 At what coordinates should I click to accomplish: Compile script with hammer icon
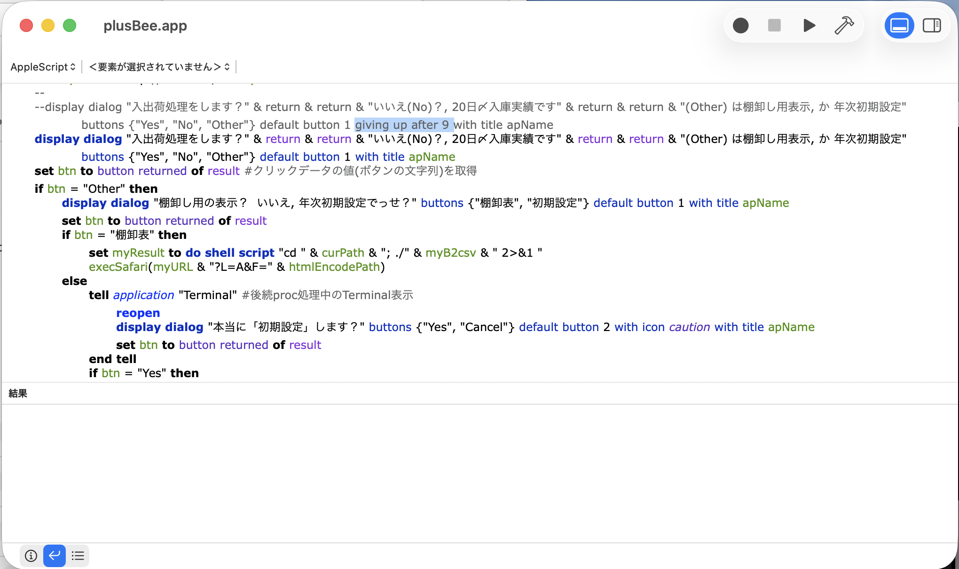click(844, 25)
